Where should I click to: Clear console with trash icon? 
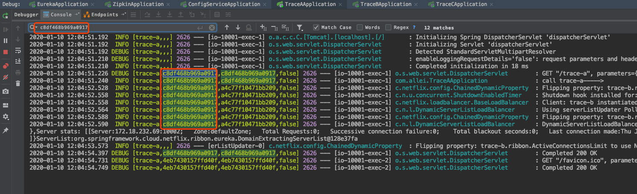coord(18,83)
